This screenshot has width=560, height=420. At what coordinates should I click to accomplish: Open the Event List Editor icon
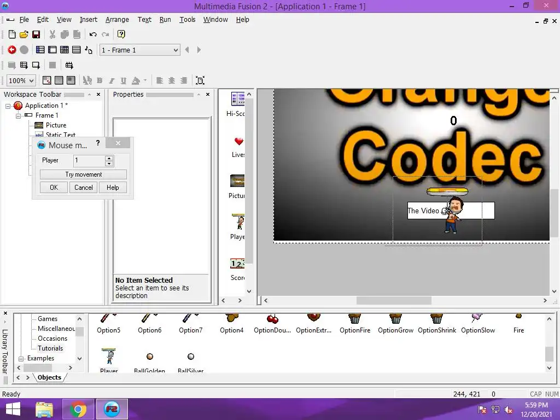coord(77,50)
